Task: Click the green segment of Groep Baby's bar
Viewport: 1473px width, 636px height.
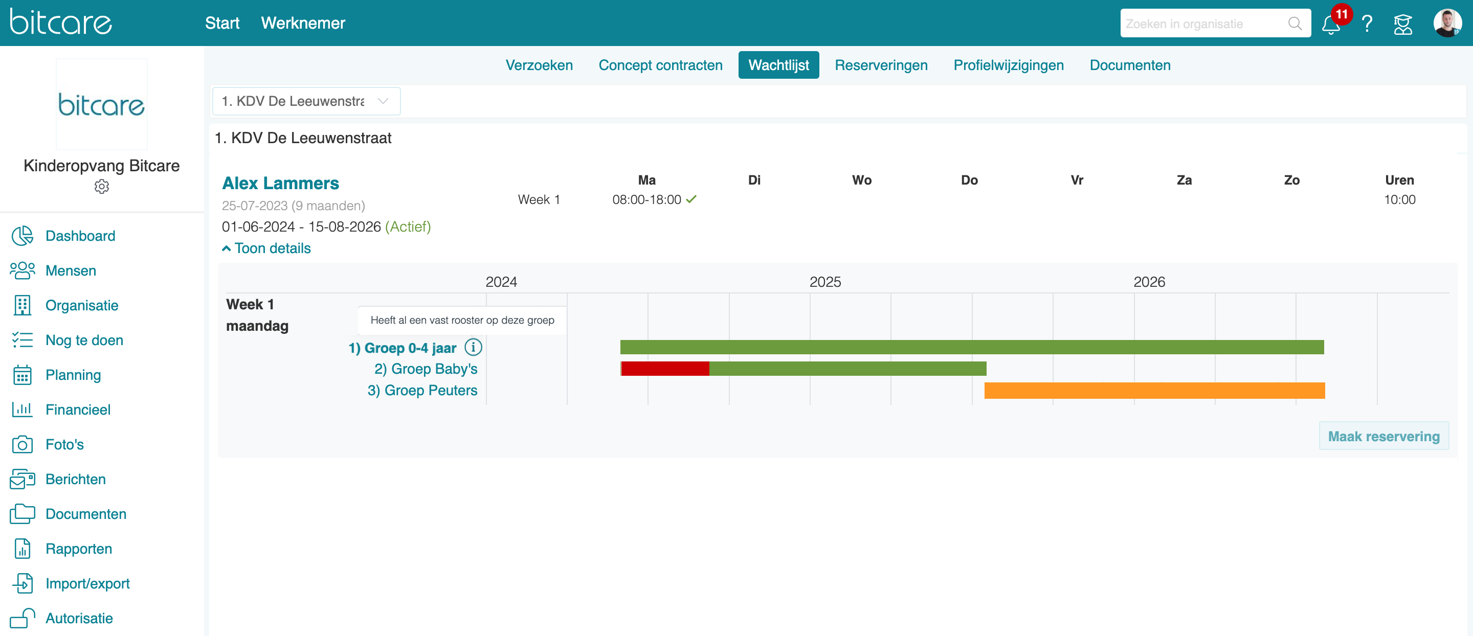Action: point(847,369)
